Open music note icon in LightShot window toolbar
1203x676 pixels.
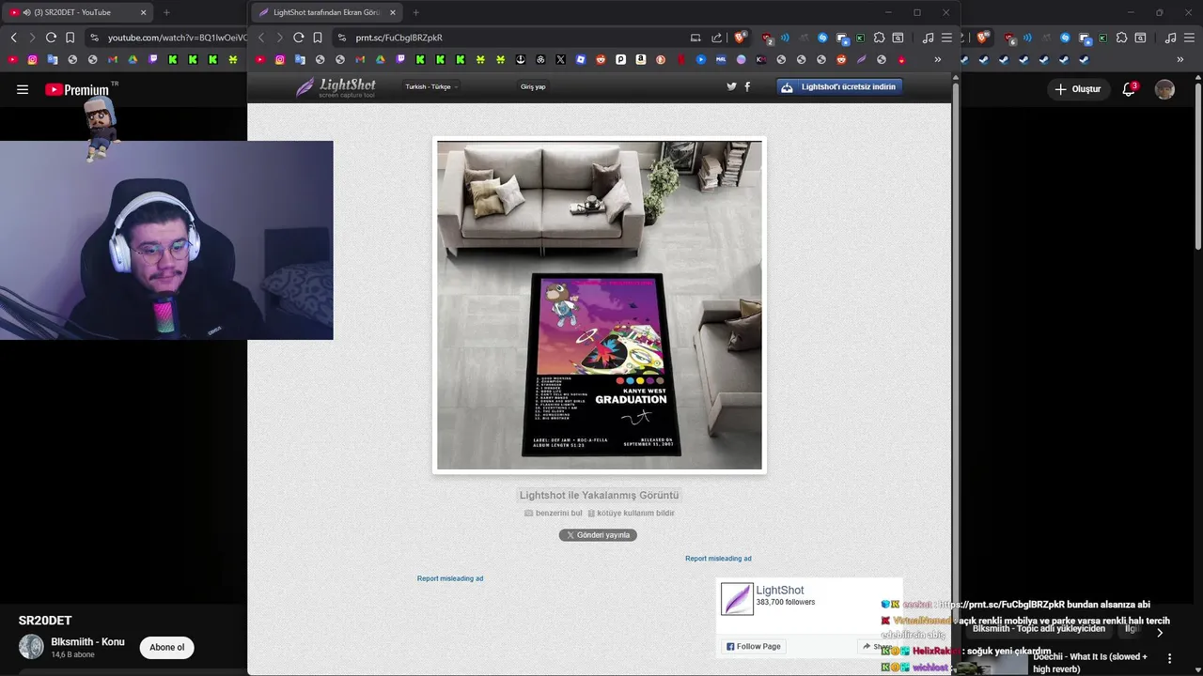(x=928, y=38)
